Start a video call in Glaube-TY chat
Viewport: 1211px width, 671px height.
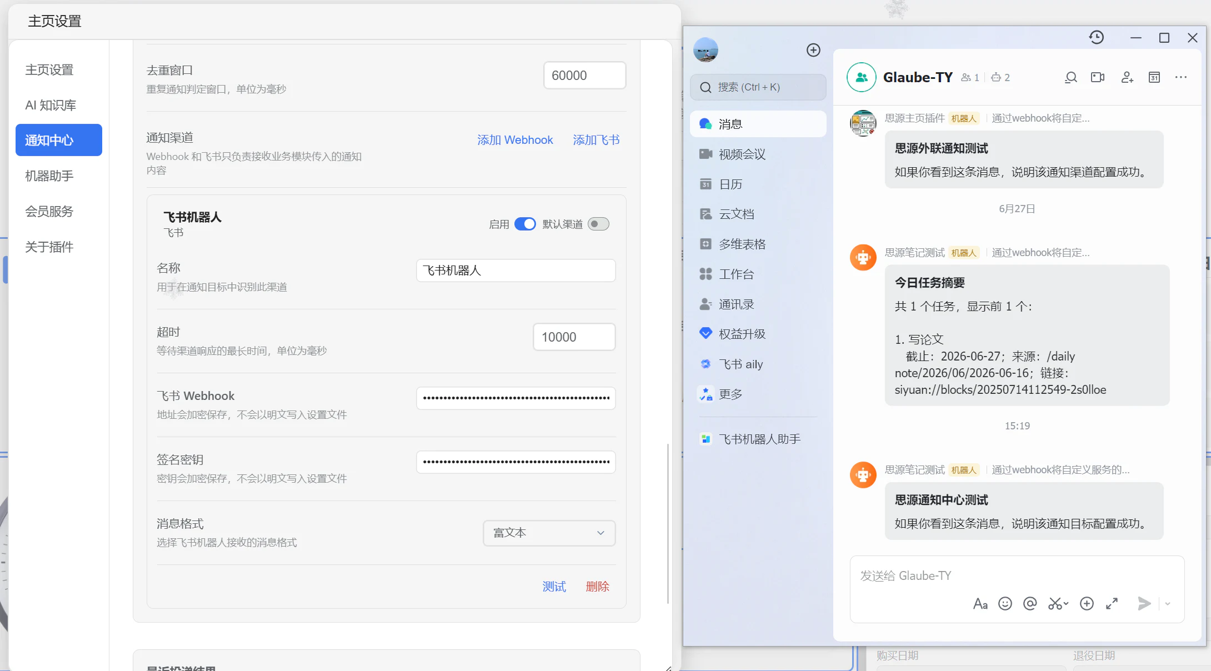click(x=1098, y=77)
